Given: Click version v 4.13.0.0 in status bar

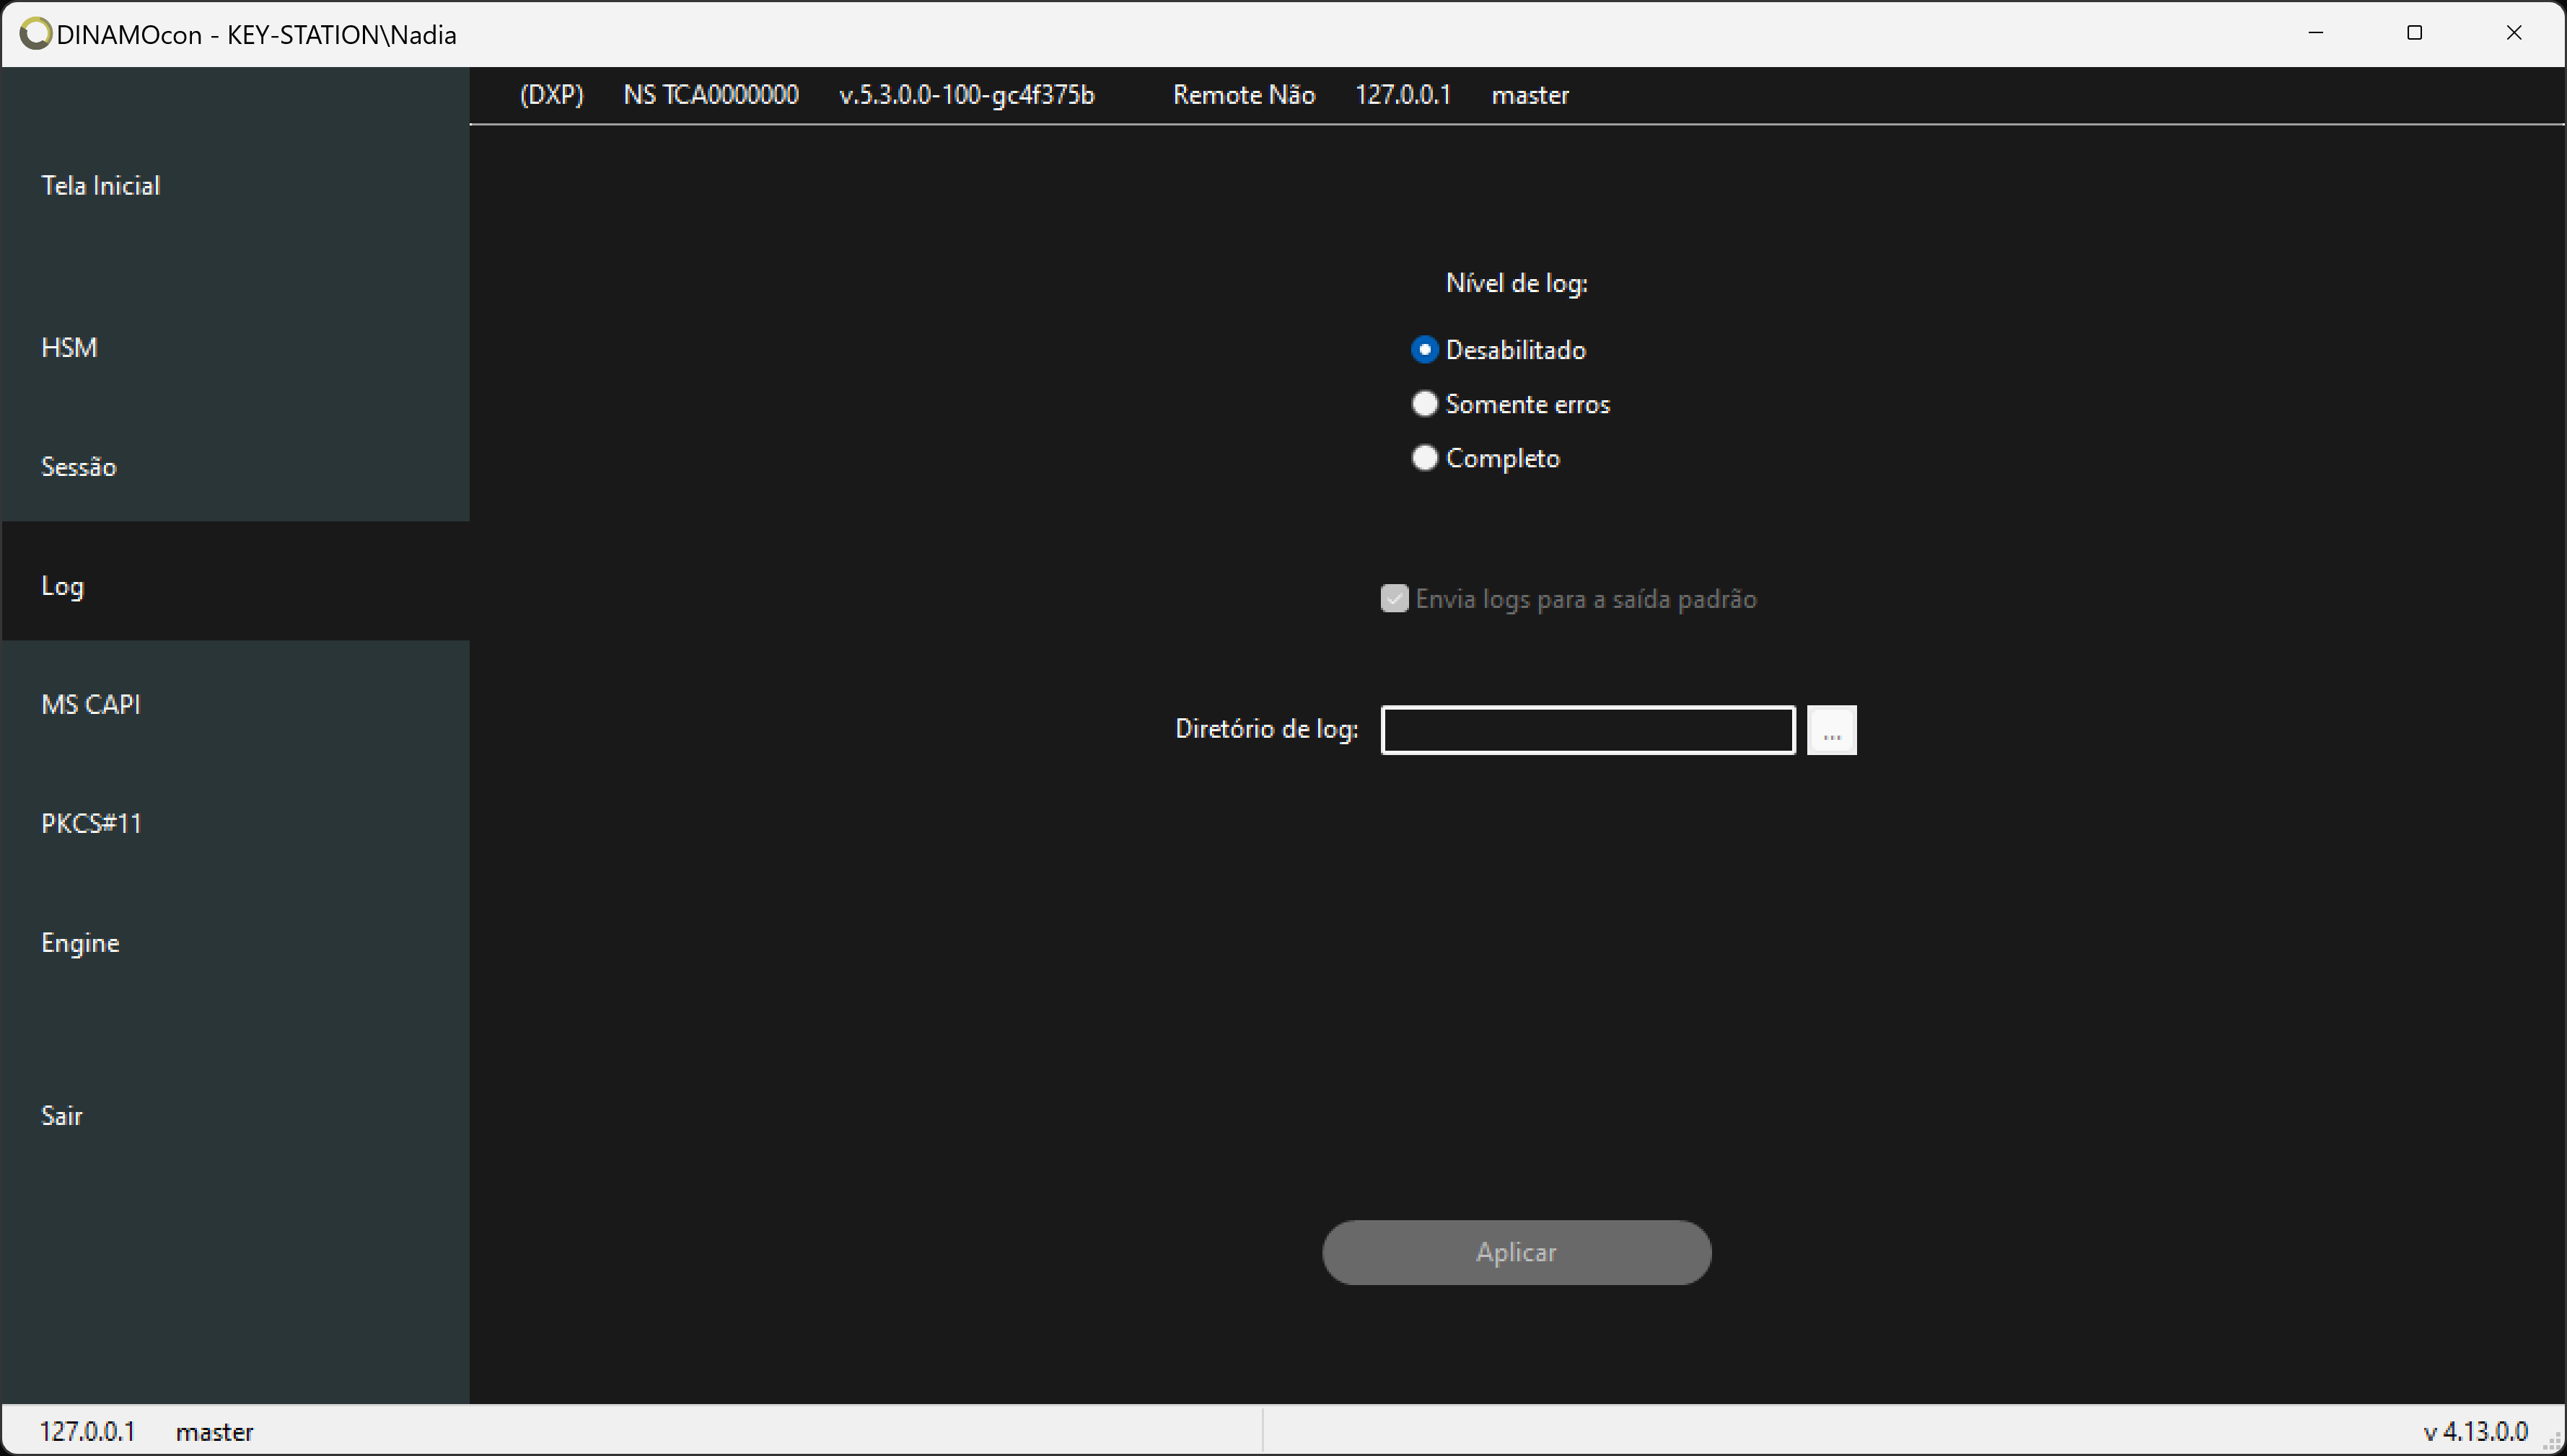Looking at the screenshot, I should (x=2475, y=1431).
